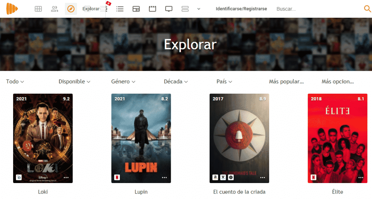This screenshot has height=199, width=372.
Task: Click the 8.1 rating on Élite
Action: click(361, 99)
